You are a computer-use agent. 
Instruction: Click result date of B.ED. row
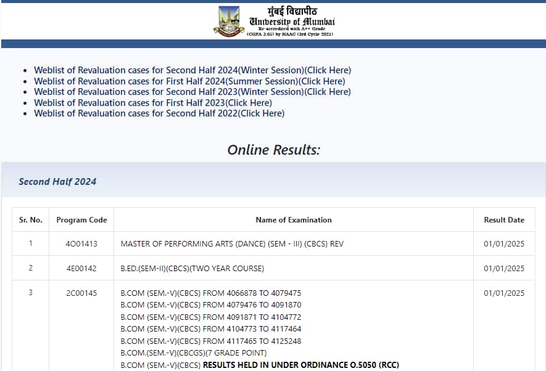(x=504, y=269)
